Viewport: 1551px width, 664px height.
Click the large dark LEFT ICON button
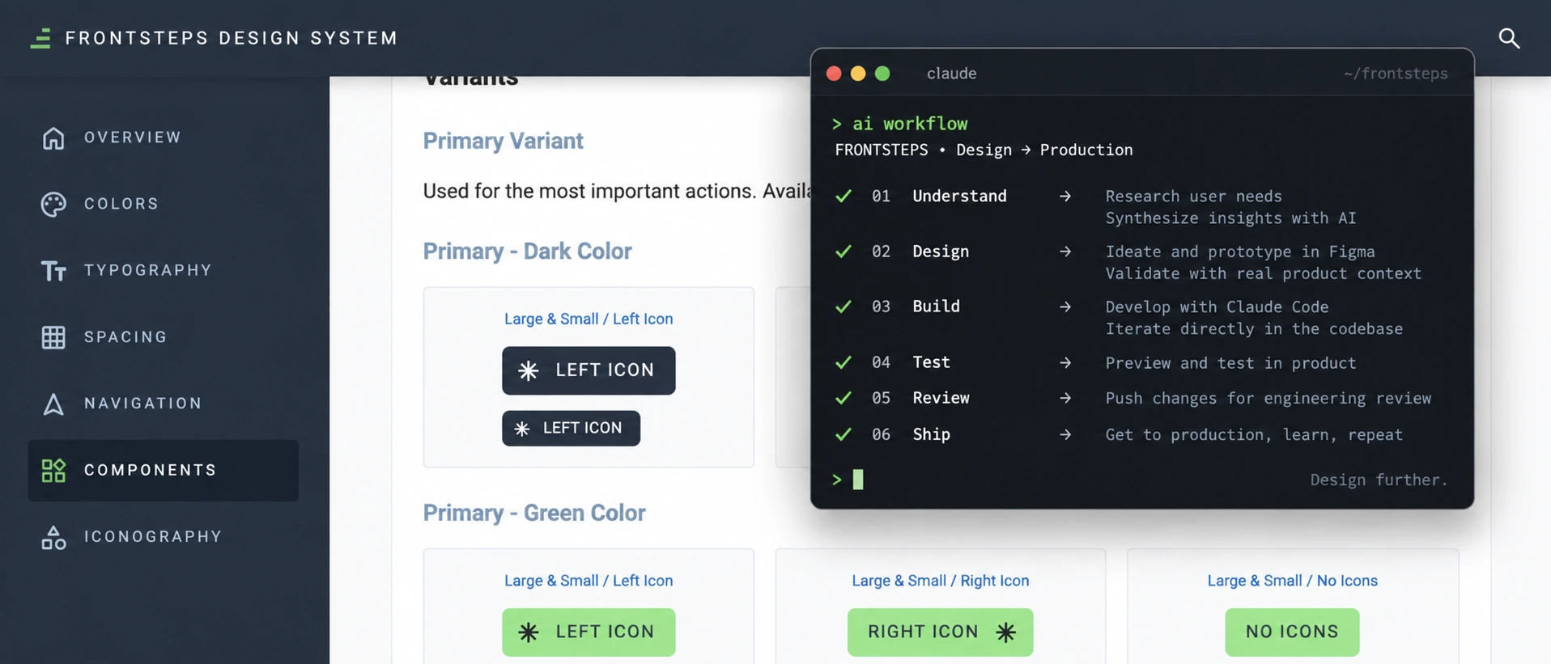589,370
